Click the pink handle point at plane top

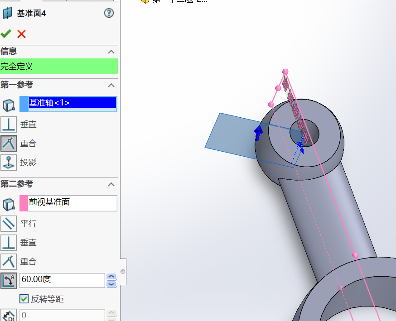tap(285, 72)
